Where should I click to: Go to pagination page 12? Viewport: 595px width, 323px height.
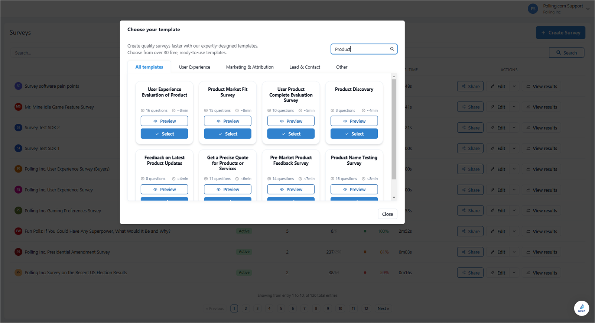pyautogui.click(x=366, y=309)
